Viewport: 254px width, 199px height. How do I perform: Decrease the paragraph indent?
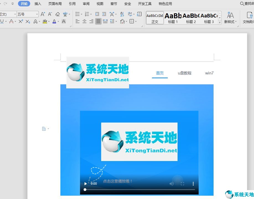click(x=97, y=14)
